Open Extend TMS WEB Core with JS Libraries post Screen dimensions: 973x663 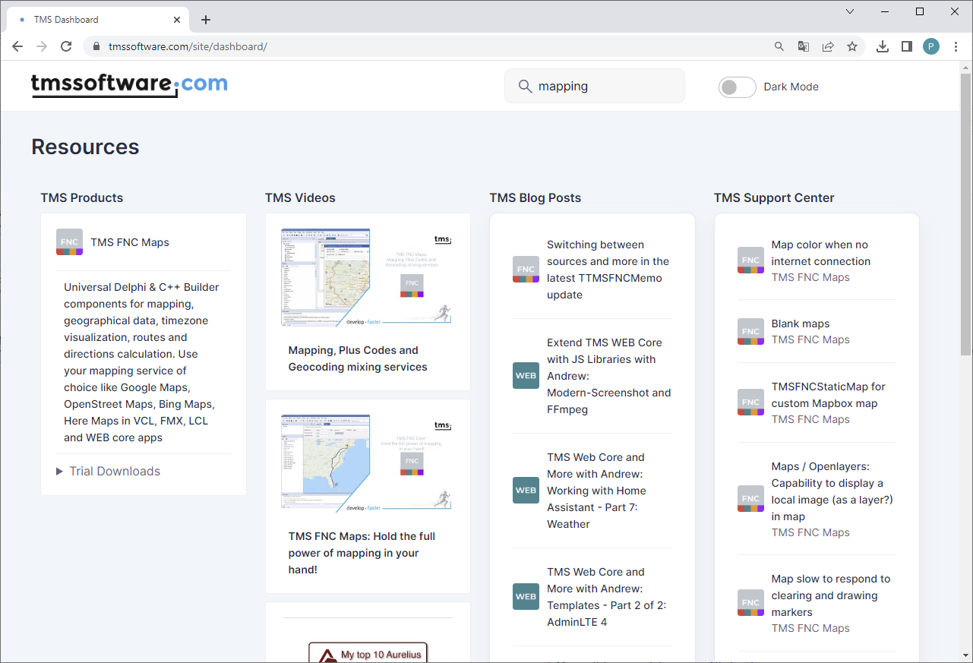[x=609, y=376]
